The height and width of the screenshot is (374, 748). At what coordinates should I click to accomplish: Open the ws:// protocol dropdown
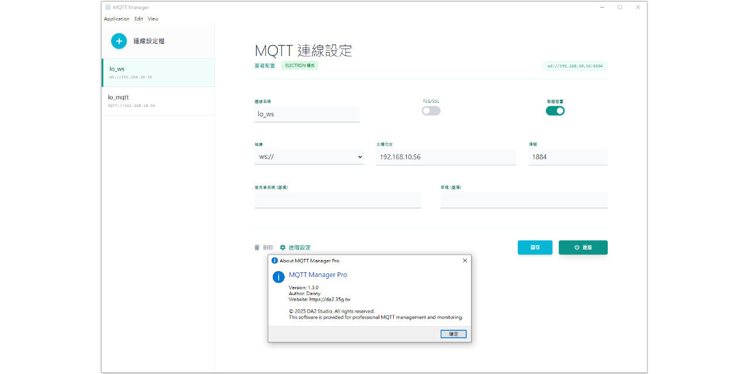(x=309, y=157)
